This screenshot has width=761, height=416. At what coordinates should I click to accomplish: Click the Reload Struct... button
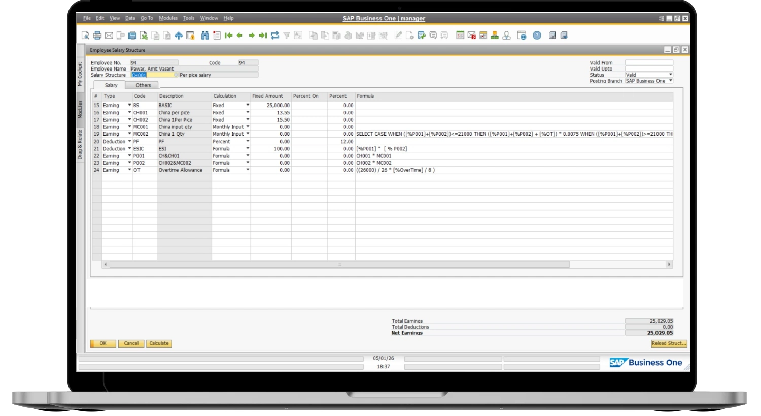click(669, 343)
